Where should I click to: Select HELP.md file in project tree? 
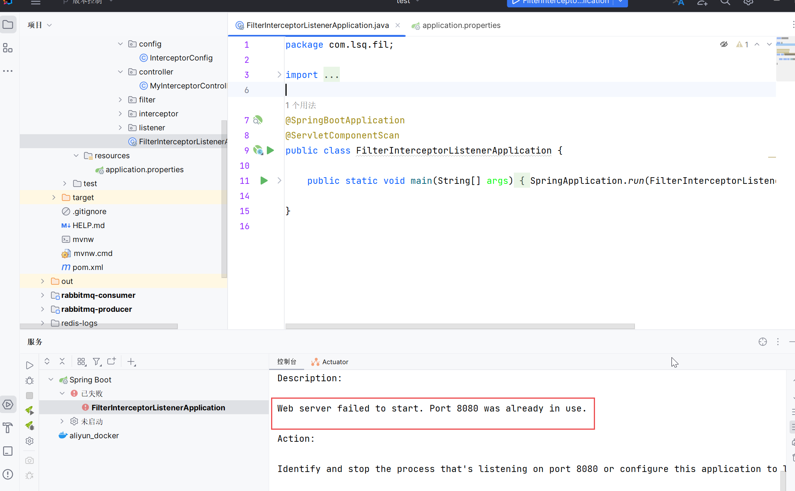click(x=83, y=225)
